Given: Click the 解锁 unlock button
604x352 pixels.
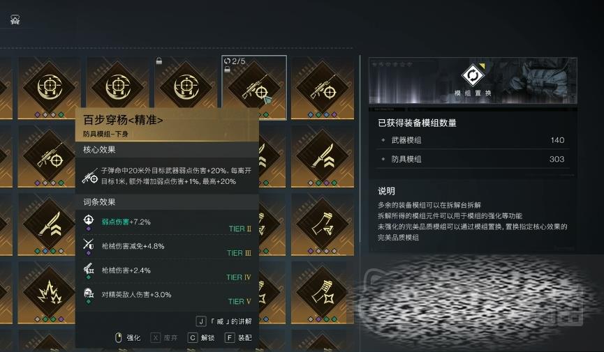Looking at the screenshot, I should [x=201, y=338].
